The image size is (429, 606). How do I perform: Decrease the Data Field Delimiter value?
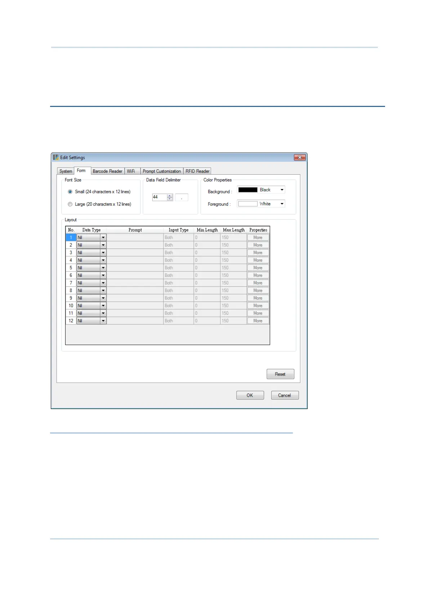point(170,199)
